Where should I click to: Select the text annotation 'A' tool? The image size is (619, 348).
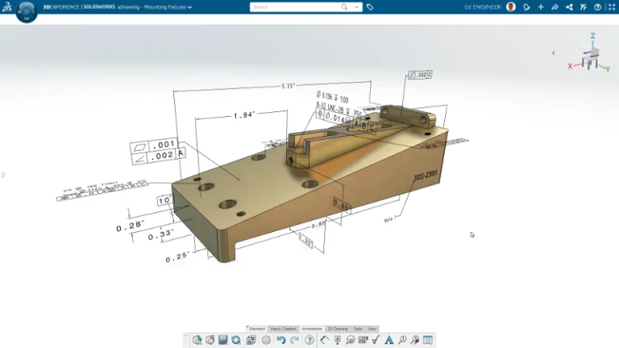click(x=389, y=340)
